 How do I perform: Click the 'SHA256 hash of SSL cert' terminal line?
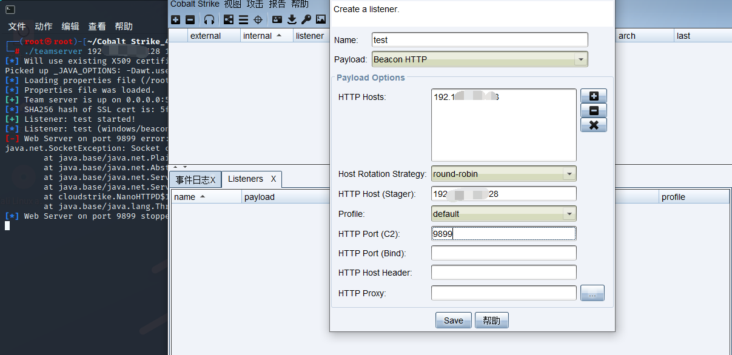(86, 110)
